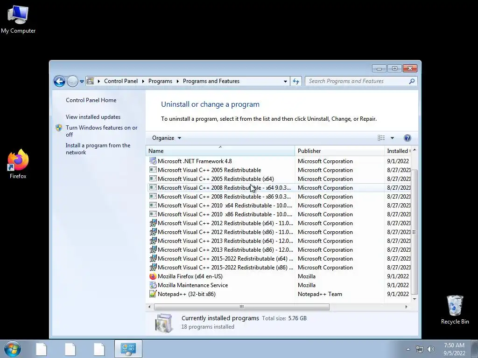Select the Microsoft .NET Framework 4.8 icon
Screen dimensions: 478x358
[153, 161]
